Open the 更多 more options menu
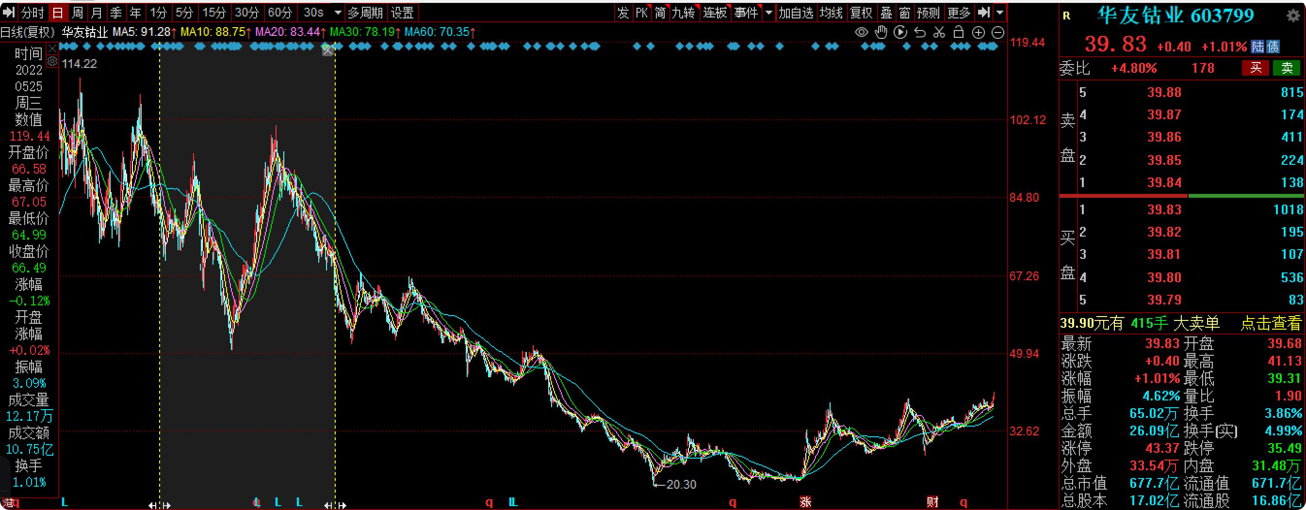The height and width of the screenshot is (510, 1306). (x=958, y=12)
